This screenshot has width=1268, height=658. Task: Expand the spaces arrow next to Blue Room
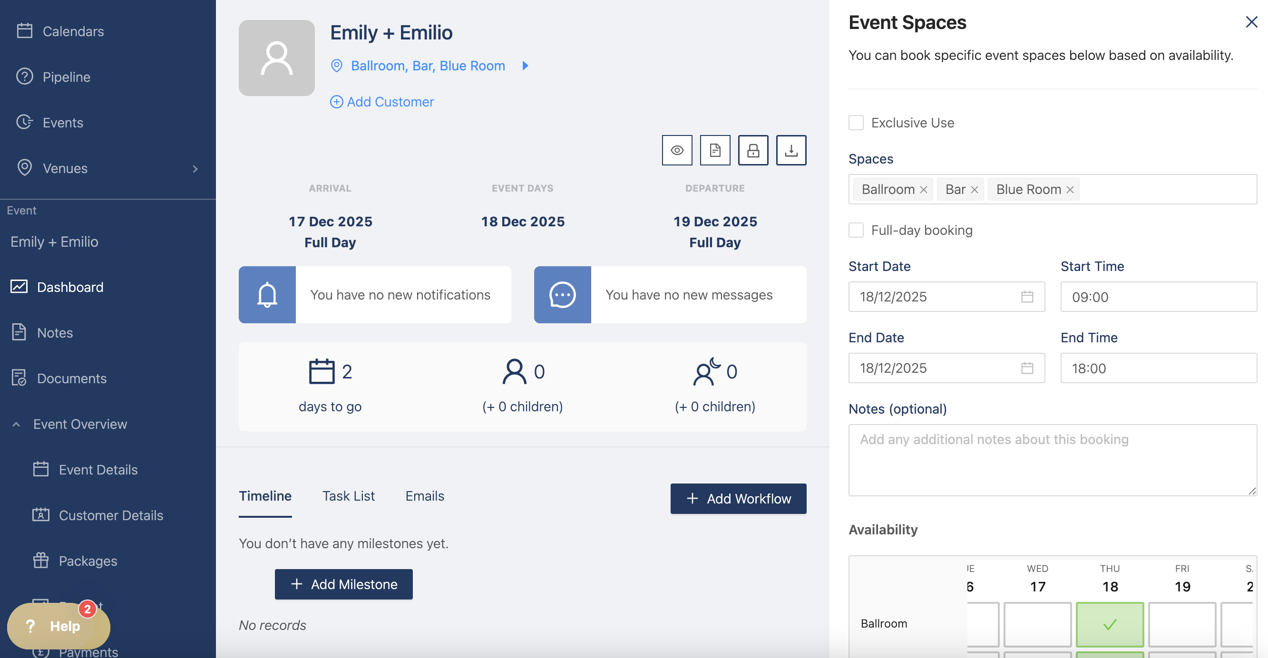(x=525, y=66)
